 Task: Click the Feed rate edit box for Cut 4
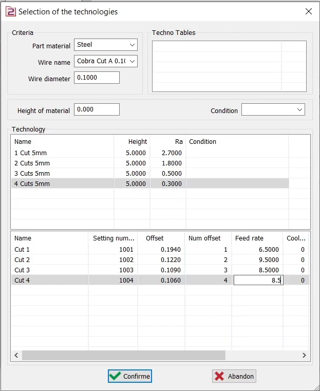click(x=258, y=281)
